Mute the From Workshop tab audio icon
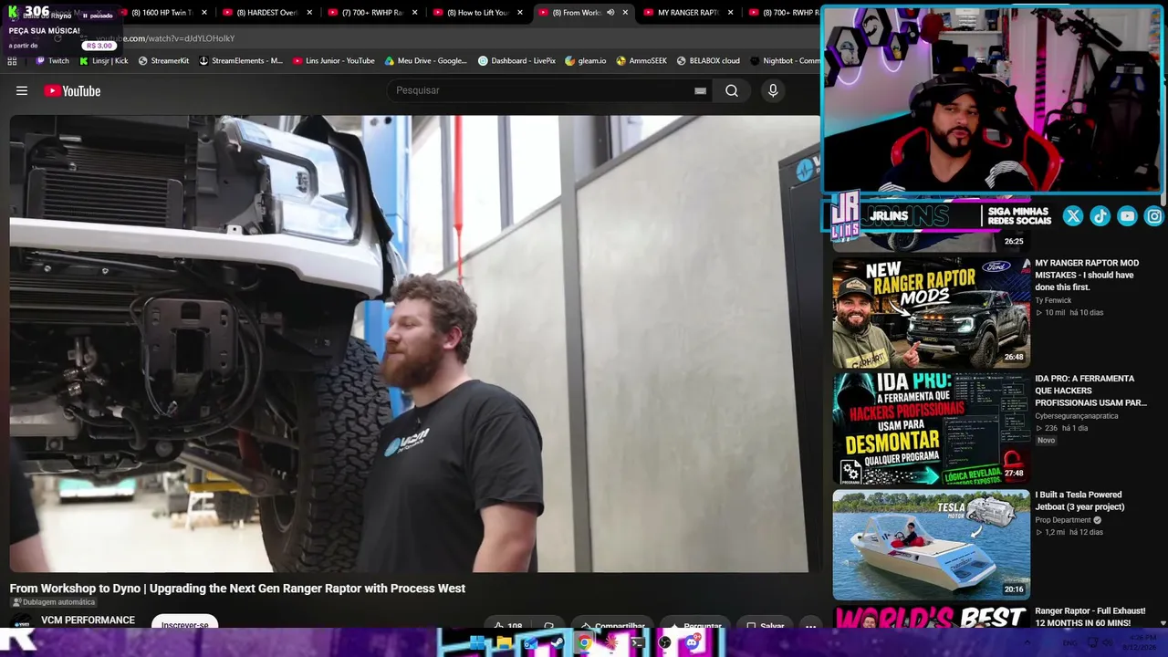This screenshot has height=657, width=1168. (610, 13)
